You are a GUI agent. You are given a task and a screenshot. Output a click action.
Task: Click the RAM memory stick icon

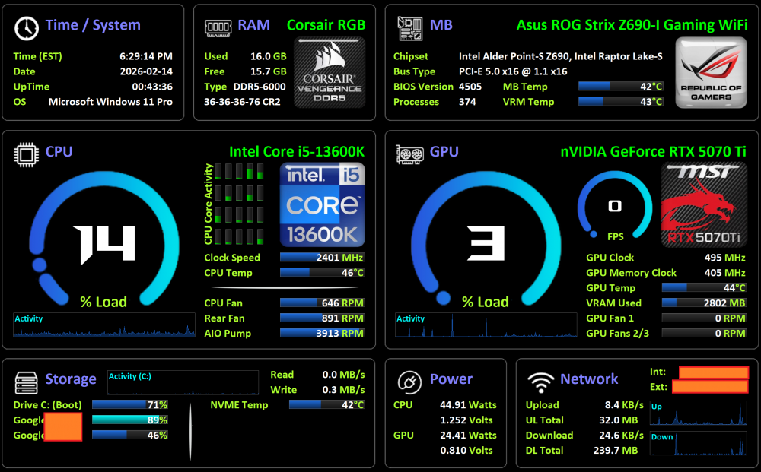218,27
